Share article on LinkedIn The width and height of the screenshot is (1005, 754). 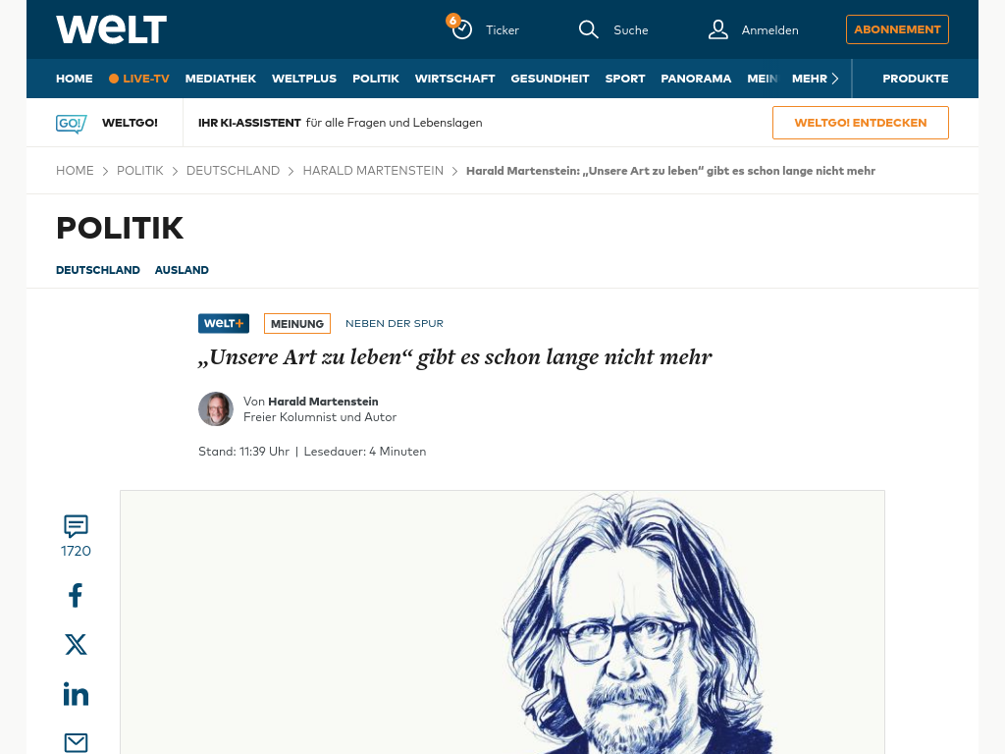[76, 694]
